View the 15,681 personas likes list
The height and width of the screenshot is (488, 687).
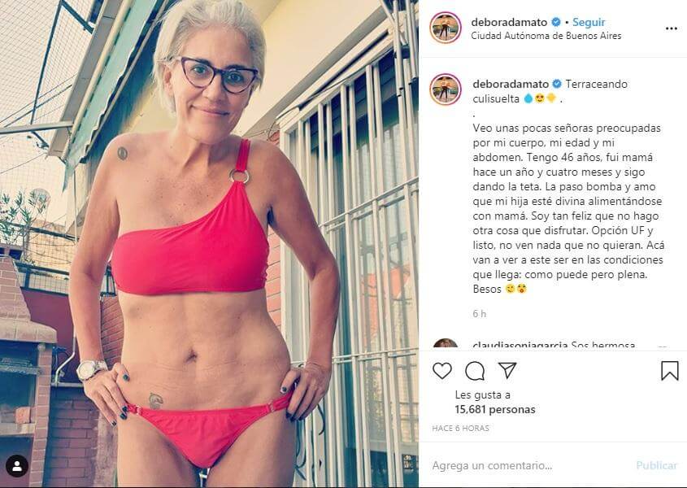(495, 410)
